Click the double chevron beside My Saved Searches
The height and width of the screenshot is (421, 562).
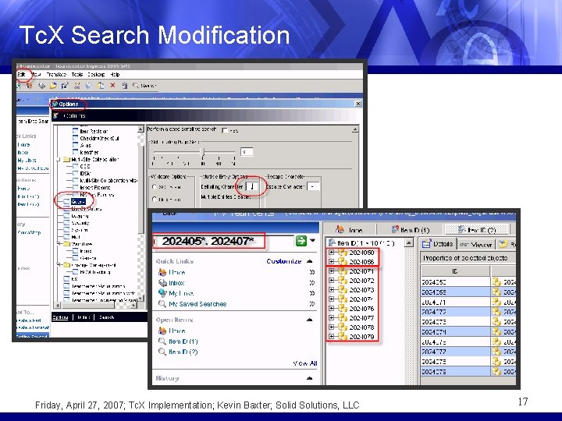(x=312, y=304)
